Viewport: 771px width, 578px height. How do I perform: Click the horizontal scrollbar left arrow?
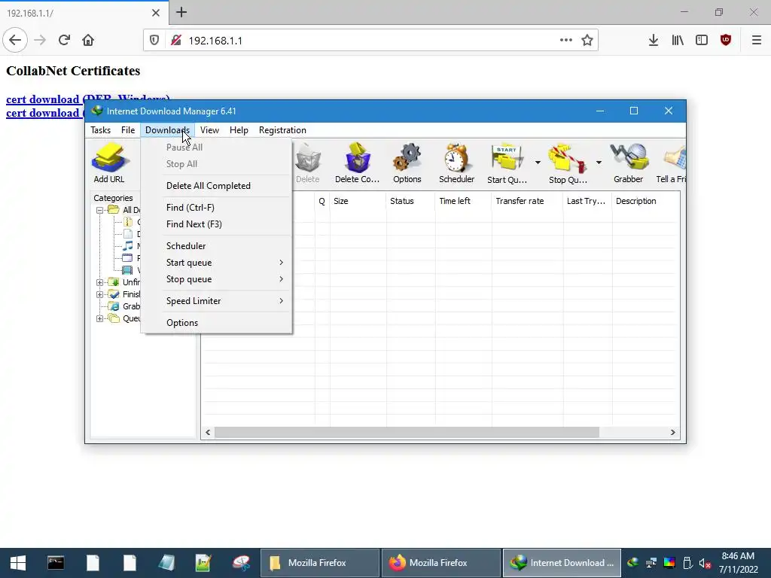208,433
